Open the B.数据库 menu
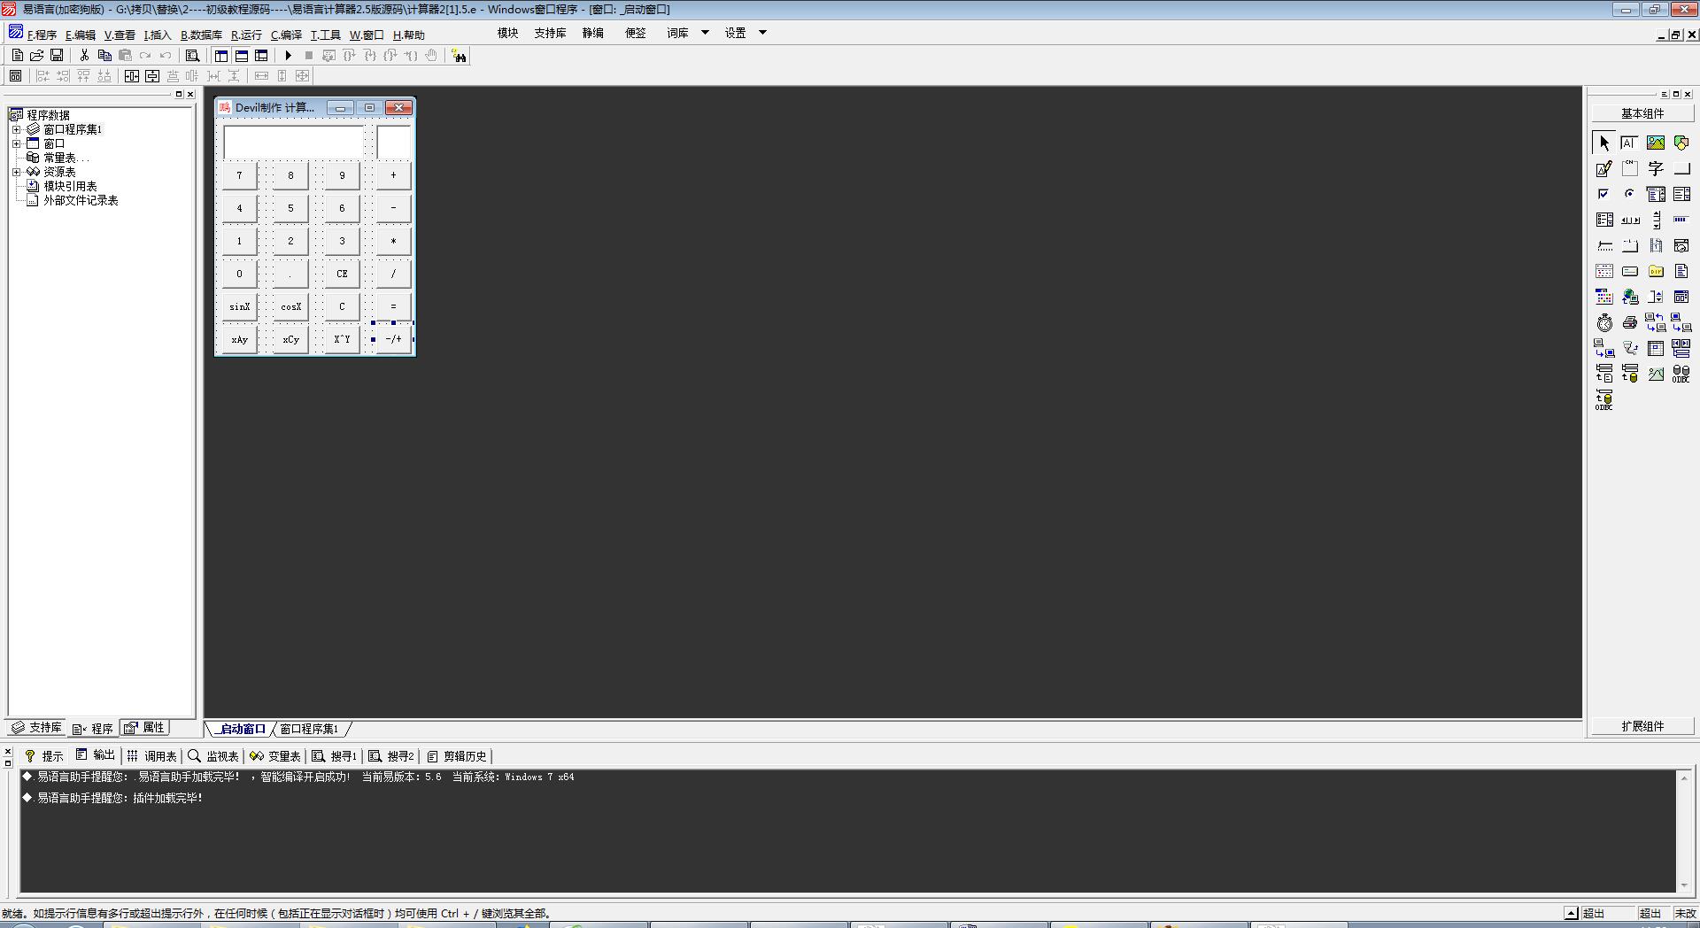The height and width of the screenshot is (928, 1700). 201,35
